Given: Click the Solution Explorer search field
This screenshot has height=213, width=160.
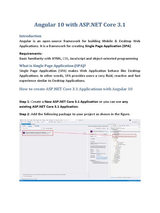Looking at the screenshot, I should (x=125, y=127).
